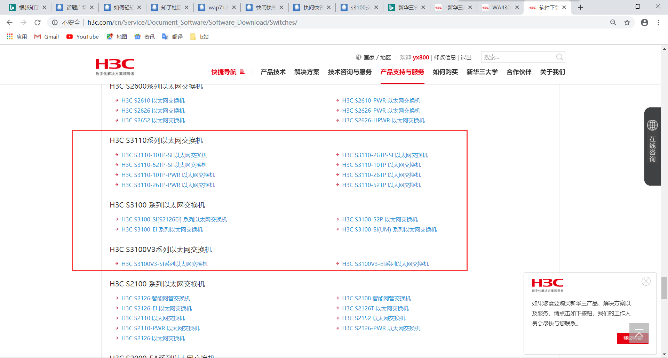The width and height of the screenshot is (668, 358).
Task: Open a new browser tab
Action: [x=580, y=7]
